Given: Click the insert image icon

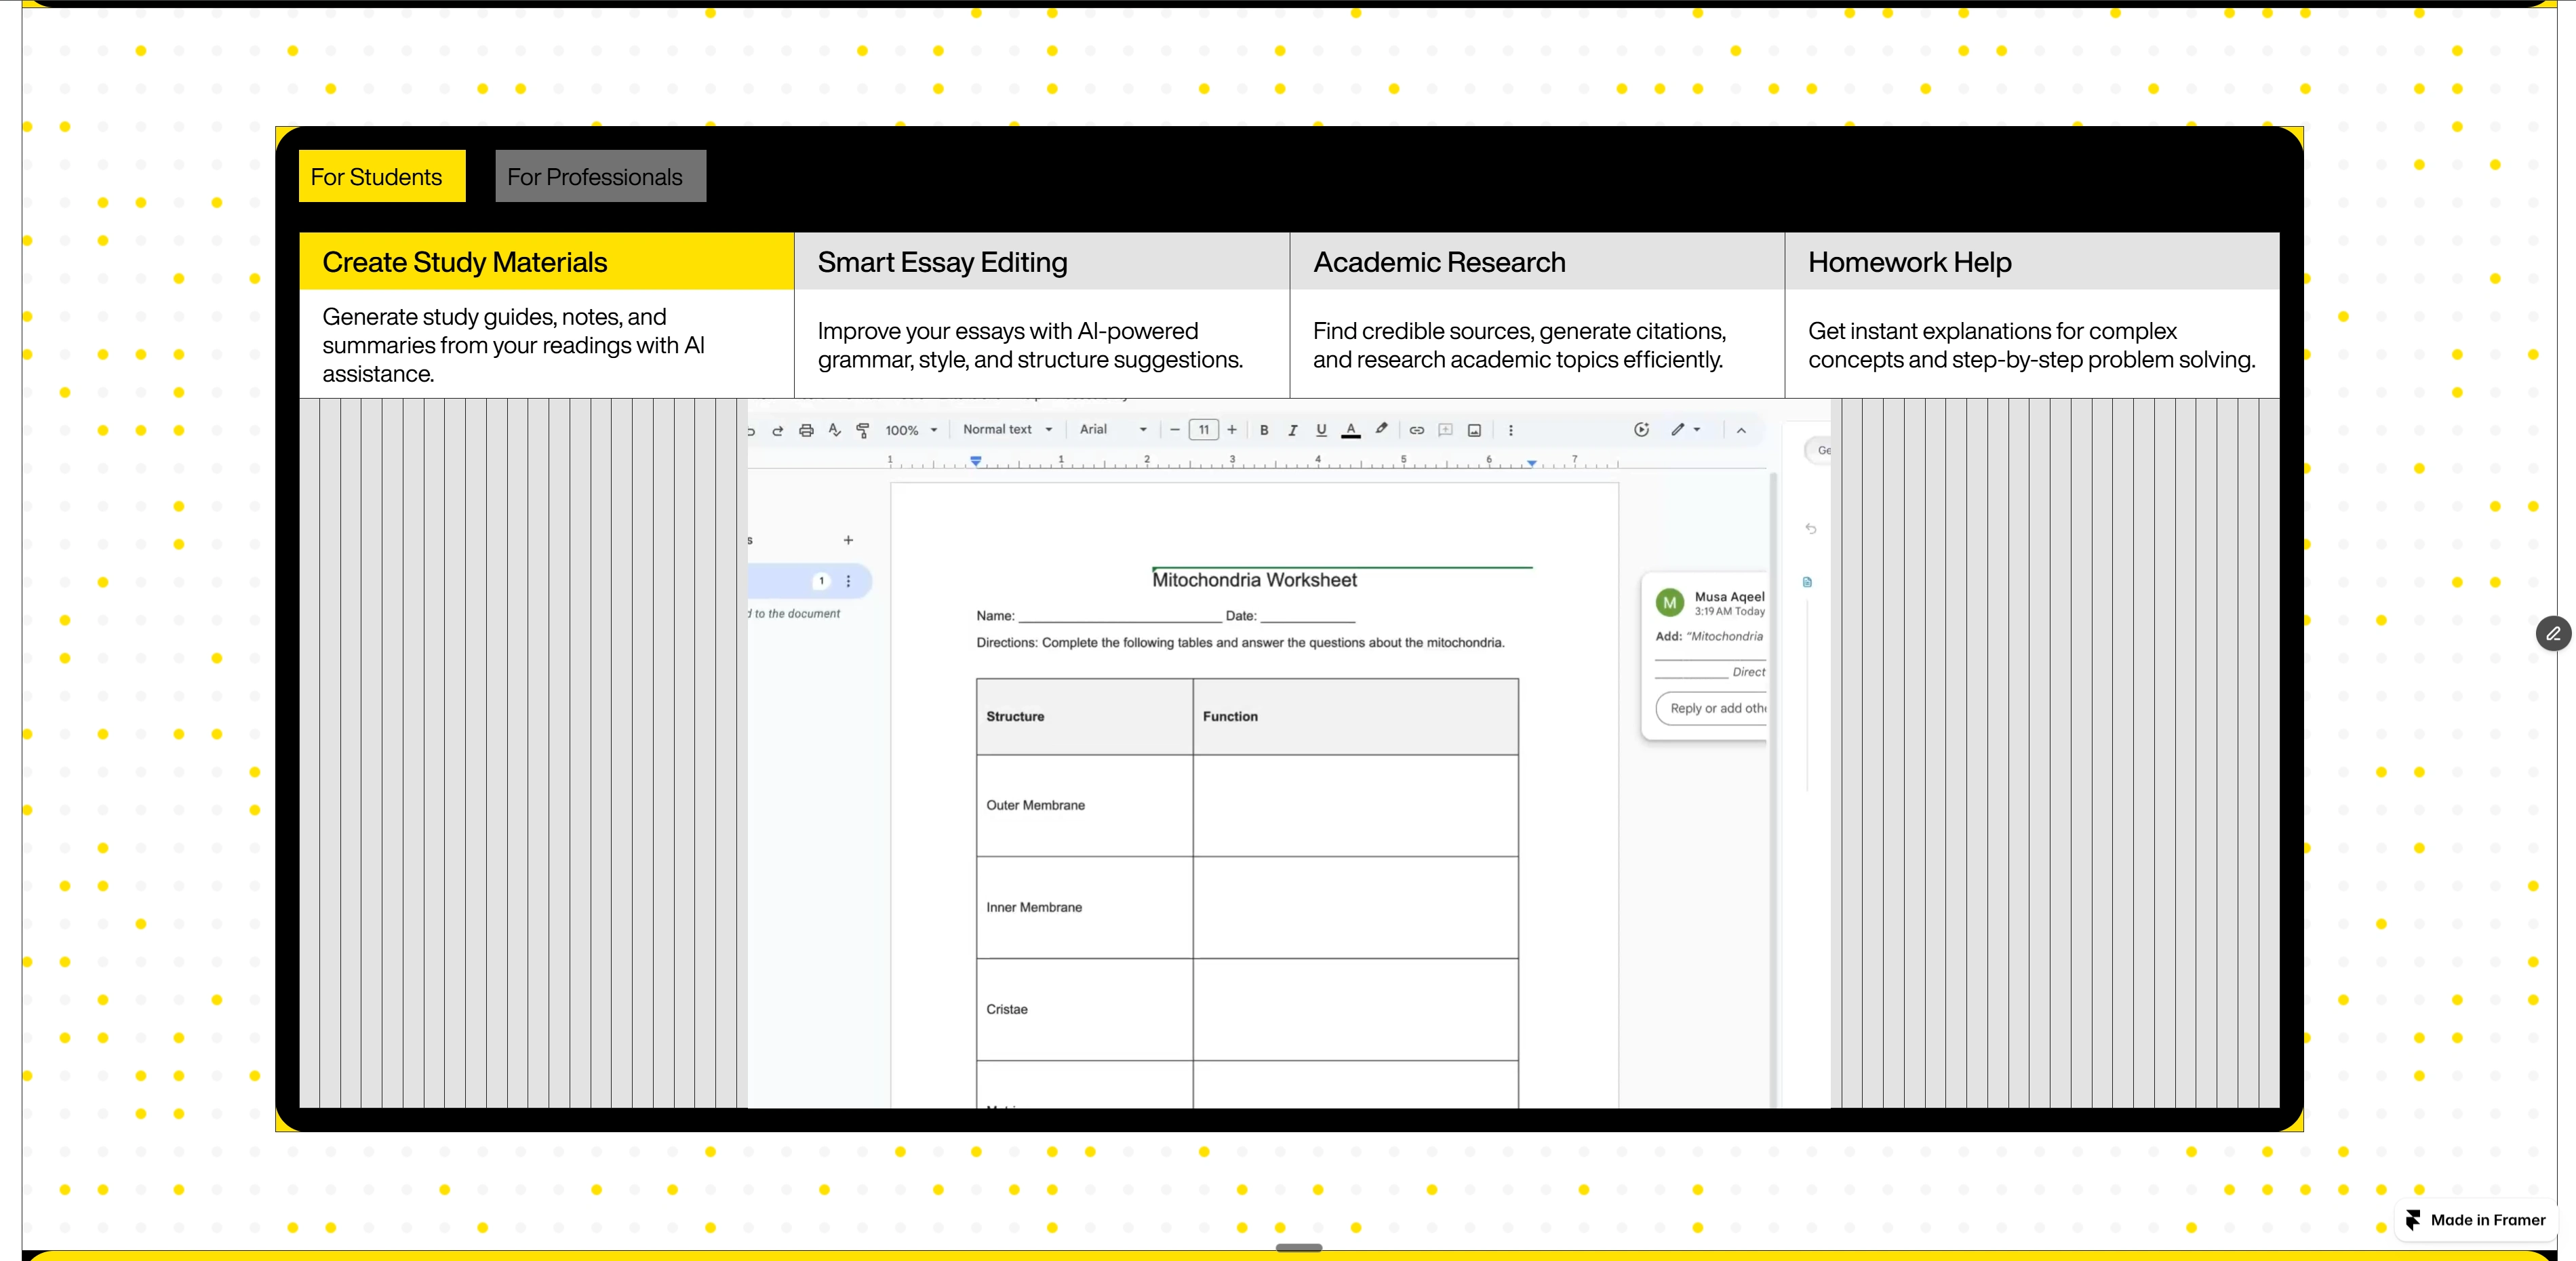Looking at the screenshot, I should pyautogui.click(x=1474, y=430).
